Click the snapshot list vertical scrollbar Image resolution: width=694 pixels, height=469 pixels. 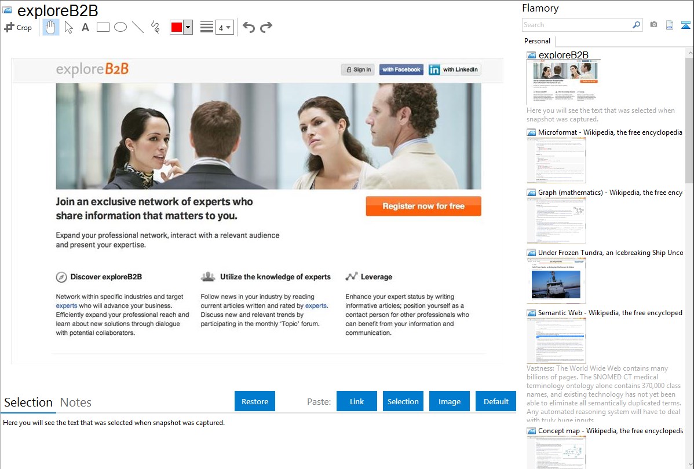pyautogui.click(x=689, y=119)
